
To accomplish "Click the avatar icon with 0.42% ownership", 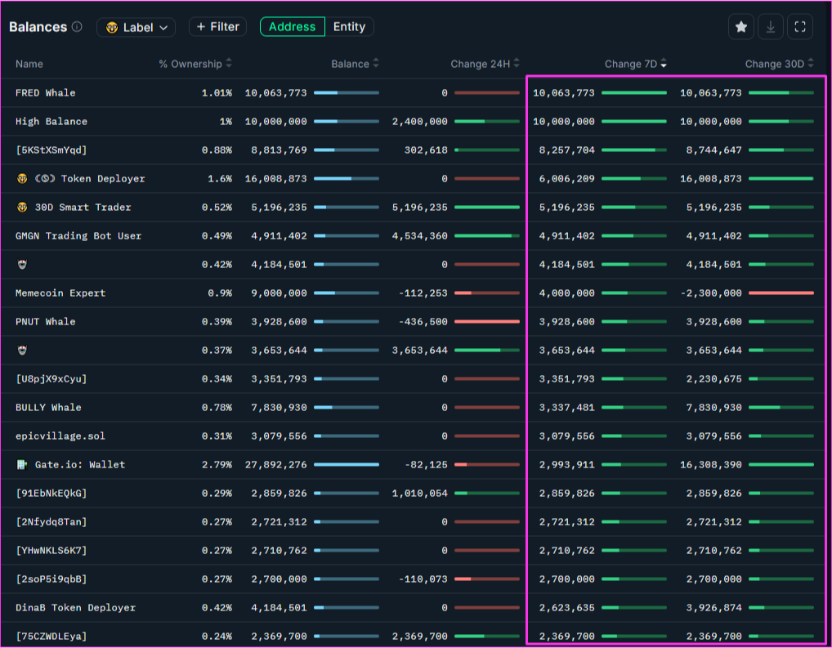I will 22,264.
